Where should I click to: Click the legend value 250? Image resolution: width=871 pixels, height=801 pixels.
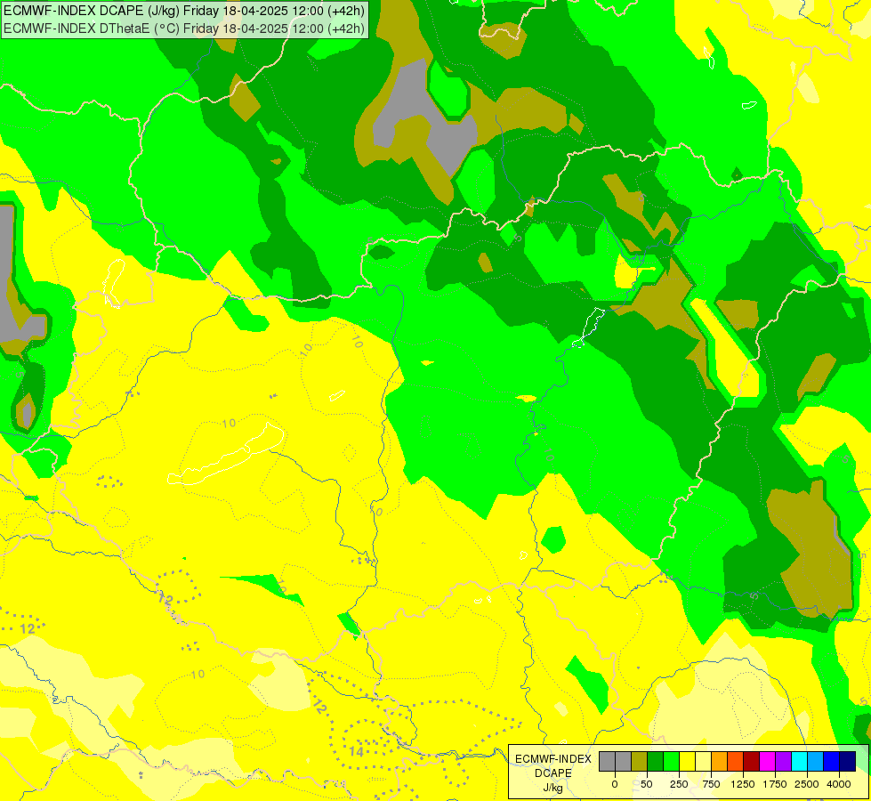coord(679,784)
